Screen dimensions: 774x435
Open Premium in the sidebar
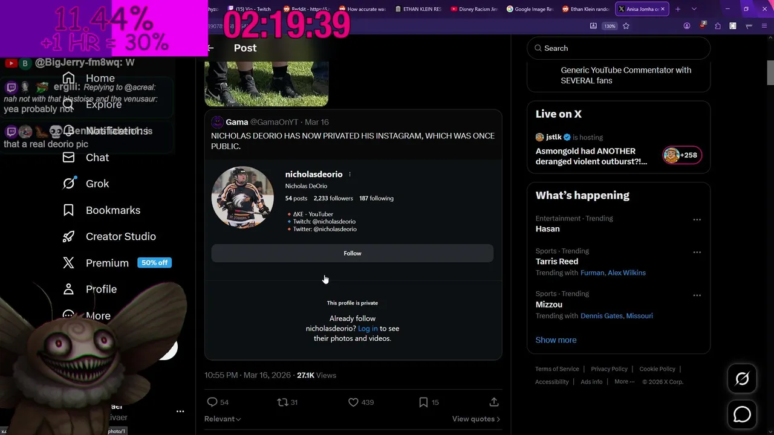click(96, 263)
